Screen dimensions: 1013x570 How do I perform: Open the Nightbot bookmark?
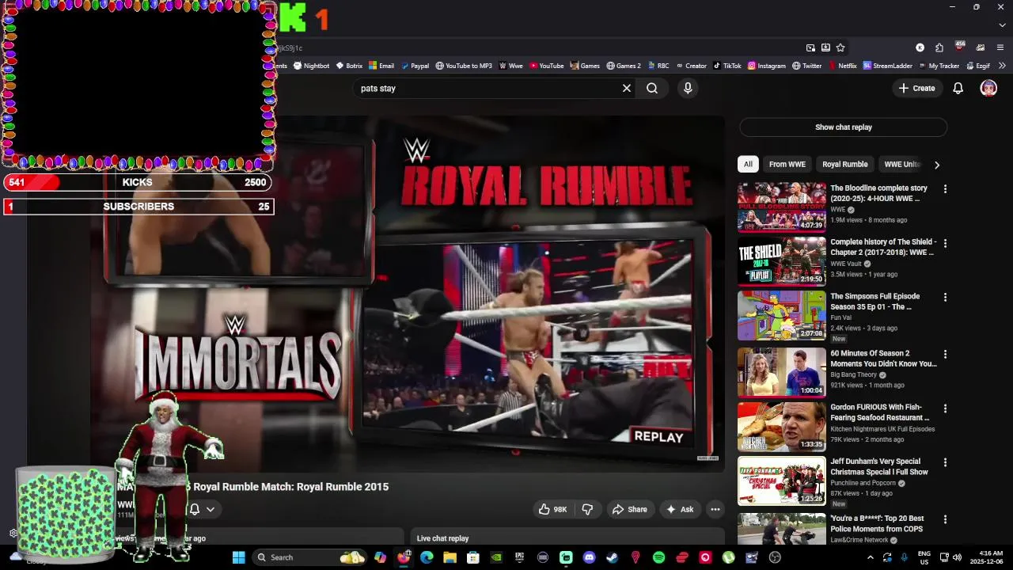pyautogui.click(x=311, y=66)
